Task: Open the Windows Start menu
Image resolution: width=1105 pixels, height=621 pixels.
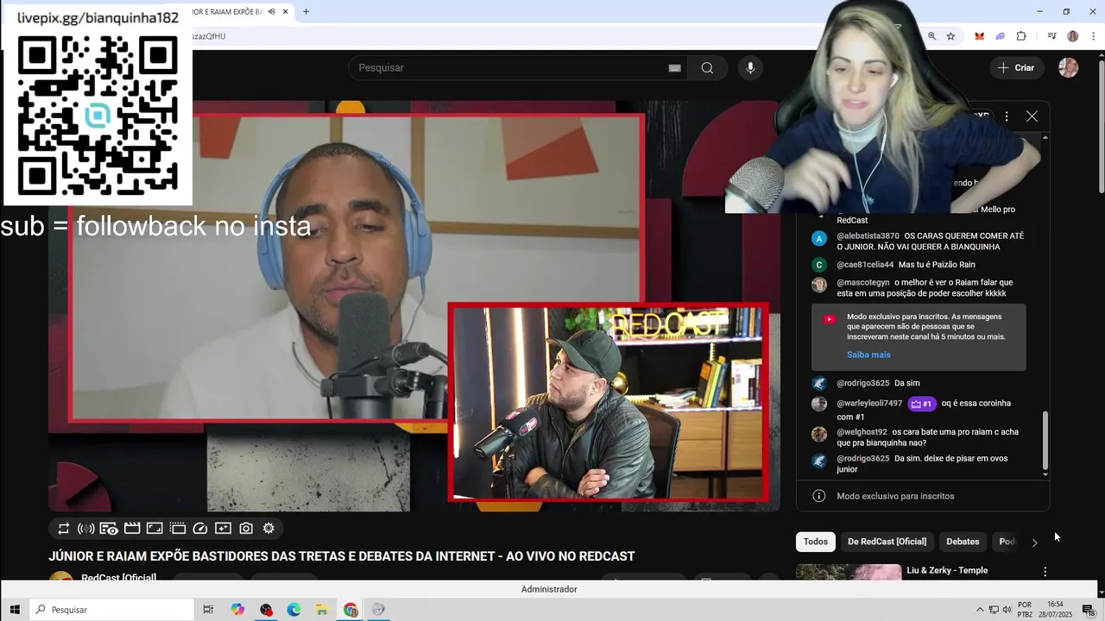Action: click(x=15, y=610)
